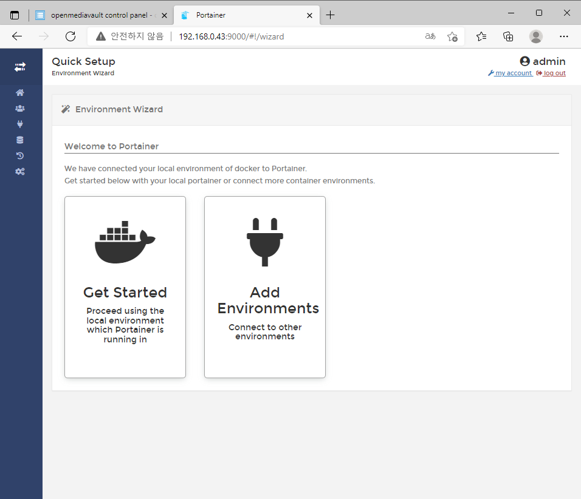
Task: Click the log out link
Action: [551, 73]
